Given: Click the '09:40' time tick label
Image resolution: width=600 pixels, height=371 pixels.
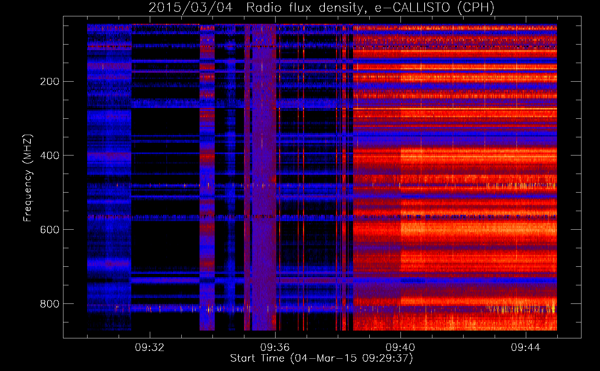Looking at the screenshot, I should (400, 348).
